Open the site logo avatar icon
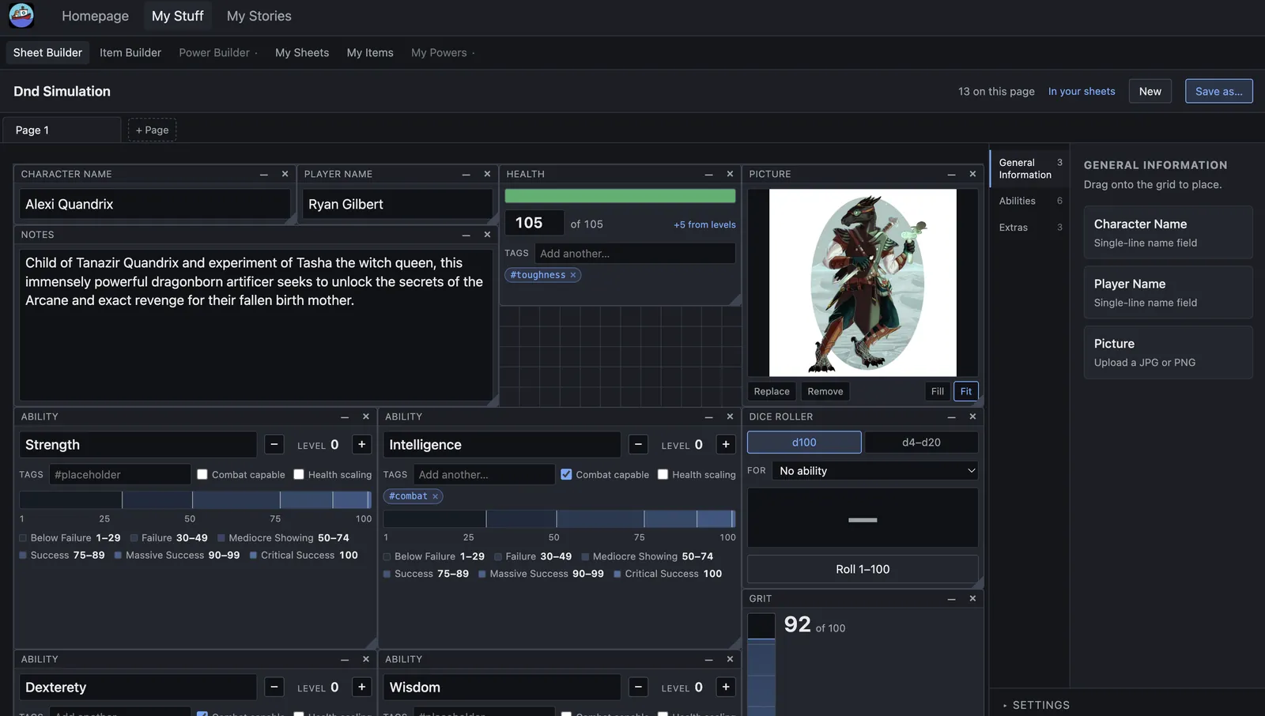1265x716 pixels. tap(21, 15)
